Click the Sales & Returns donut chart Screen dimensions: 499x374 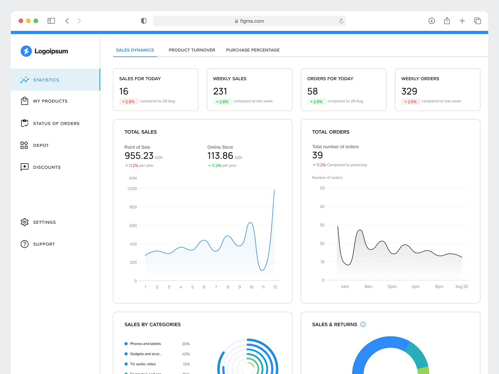[390, 355]
